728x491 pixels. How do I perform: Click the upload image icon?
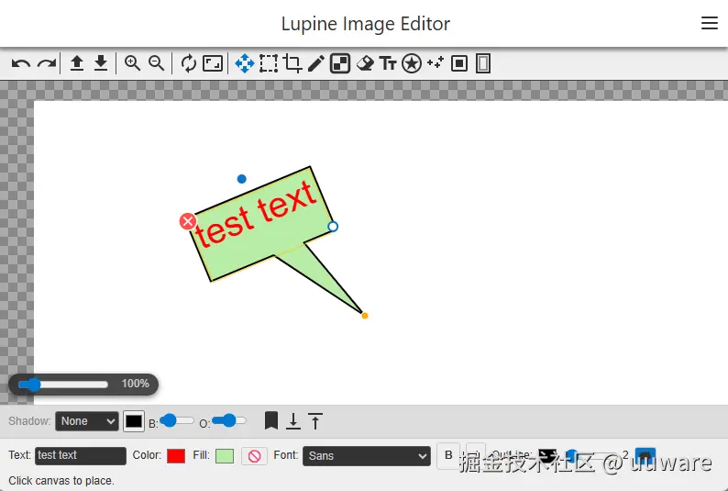point(77,63)
